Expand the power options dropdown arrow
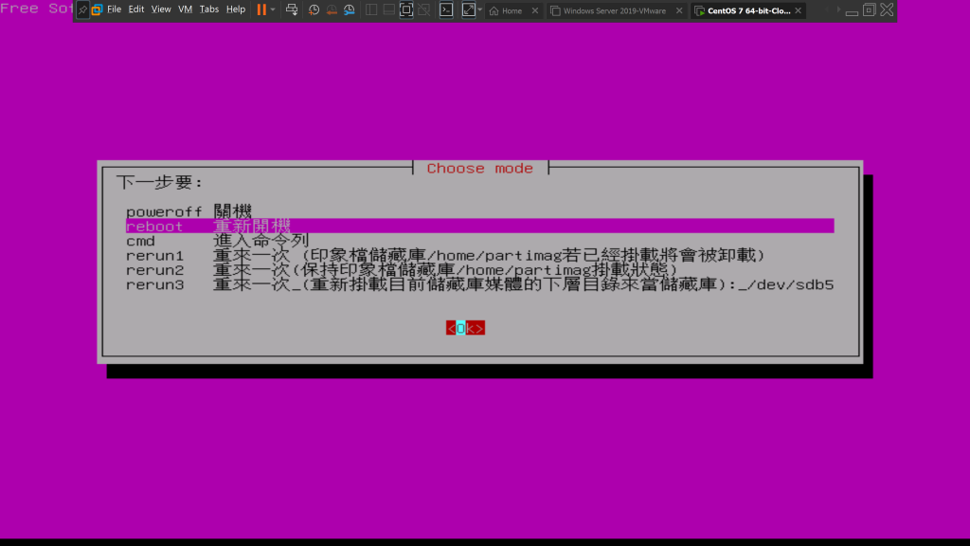The height and width of the screenshot is (546, 970). tap(273, 9)
